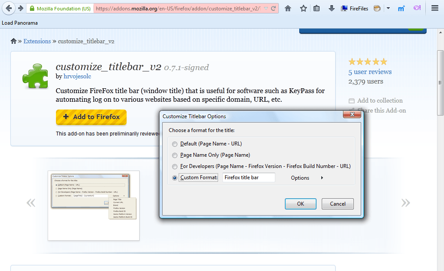
Task: Click the 2,379 users text
Action: click(366, 82)
